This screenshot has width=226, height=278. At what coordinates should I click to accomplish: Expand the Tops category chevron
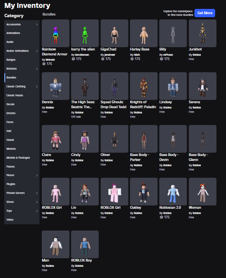point(37,211)
